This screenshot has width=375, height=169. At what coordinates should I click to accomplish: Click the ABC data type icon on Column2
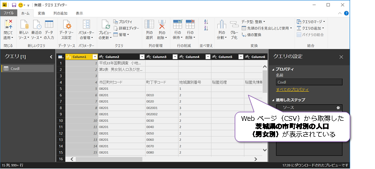tap(101, 57)
